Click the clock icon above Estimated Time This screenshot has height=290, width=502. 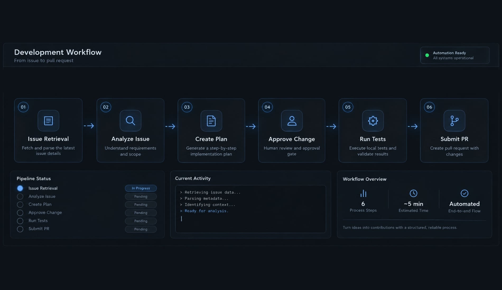pyautogui.click(x=413, y=193)
